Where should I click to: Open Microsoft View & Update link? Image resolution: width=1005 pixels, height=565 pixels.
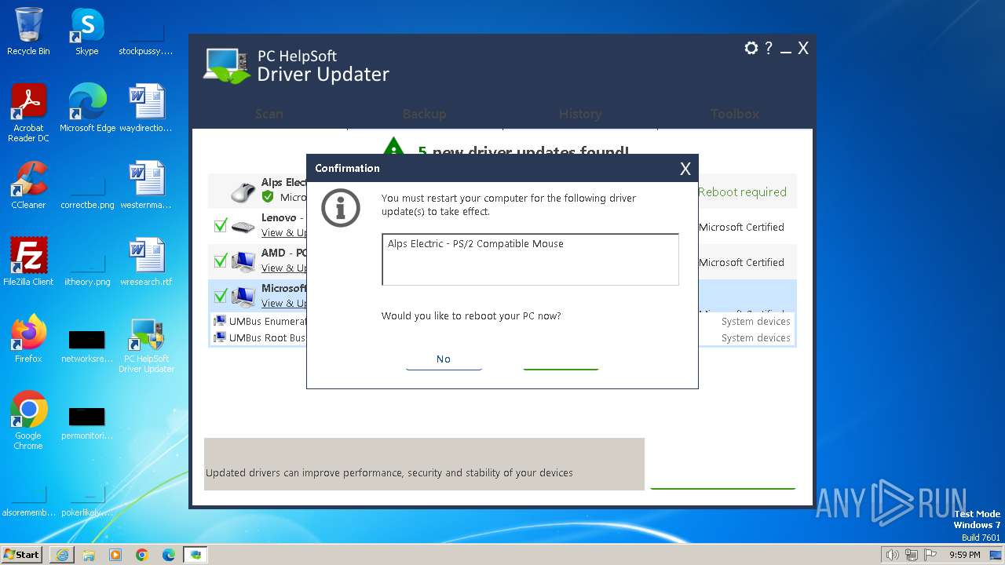pos(283,304)
